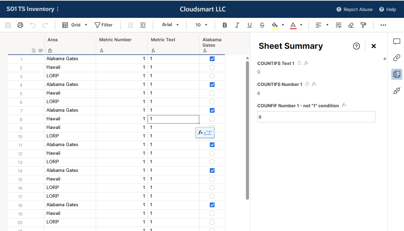Open the connections plug icon
Viewport: 404px width, 231px height.
[x=397, y=91]
